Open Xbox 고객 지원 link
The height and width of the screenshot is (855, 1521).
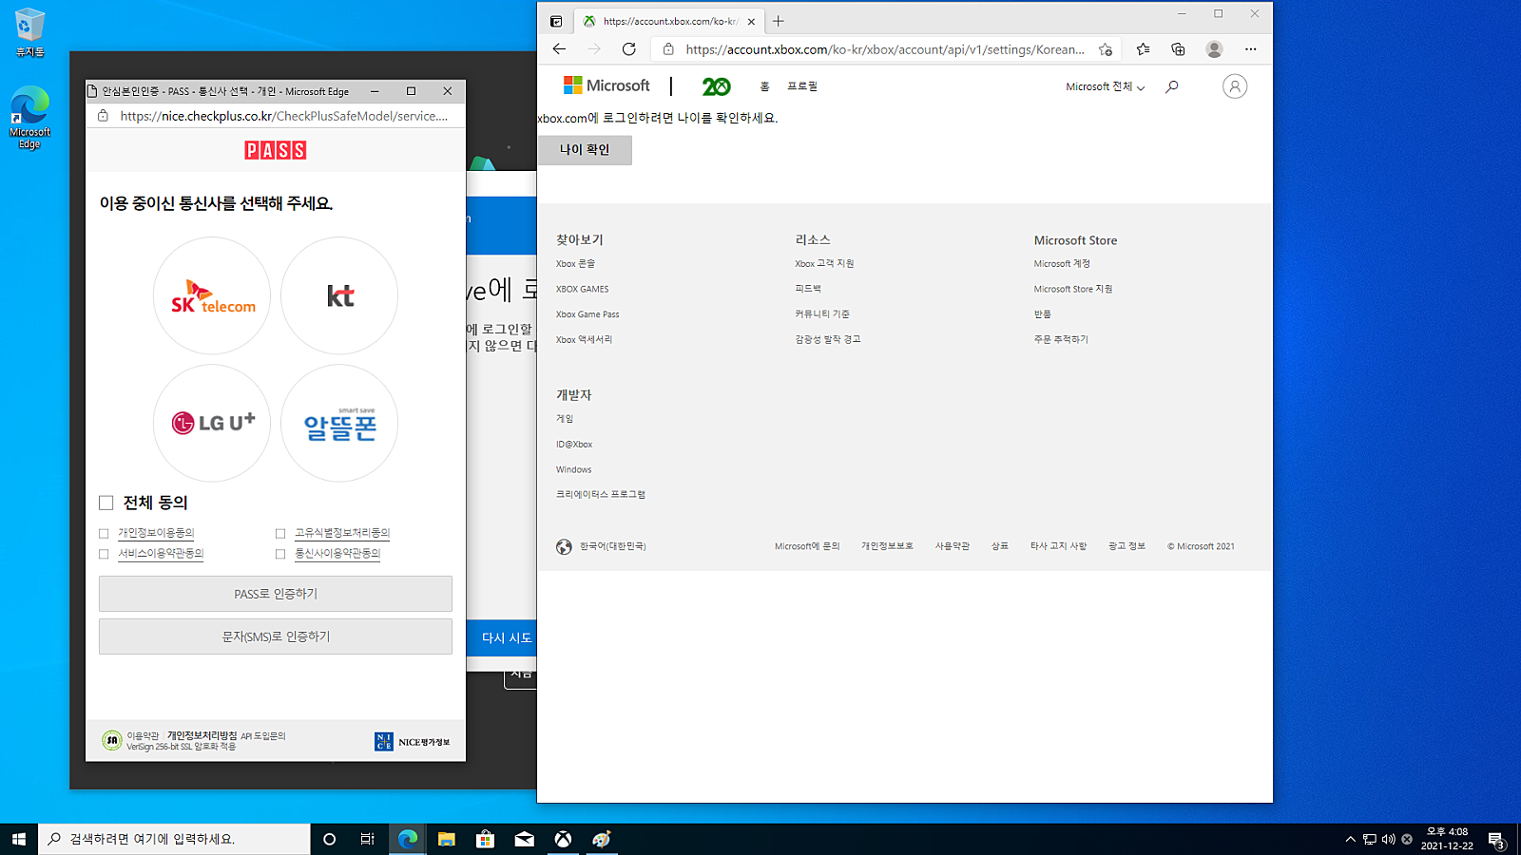(824, 263)
